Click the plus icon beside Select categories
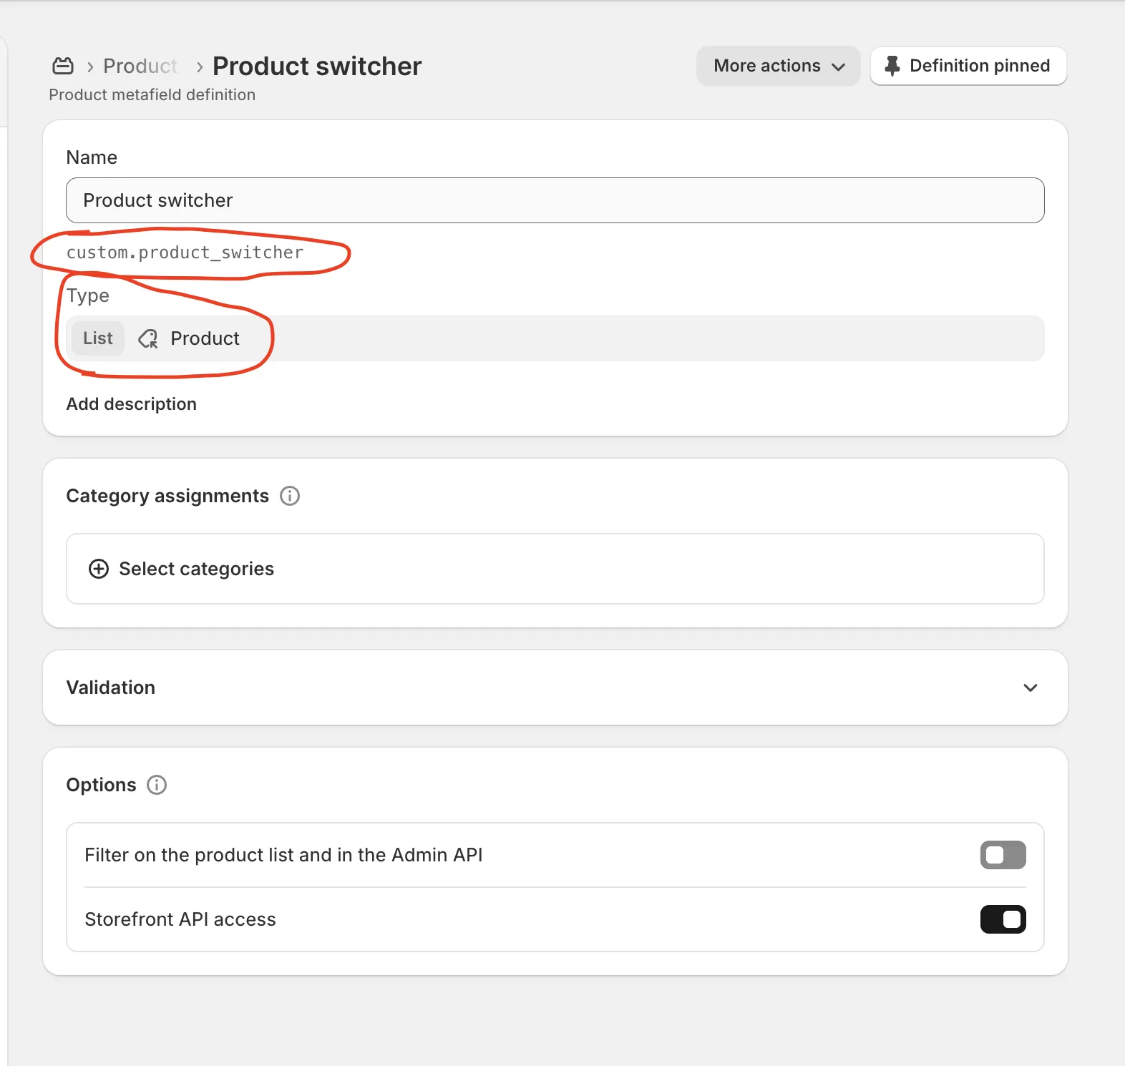1125x1066 pixels. tap(99, 569)
